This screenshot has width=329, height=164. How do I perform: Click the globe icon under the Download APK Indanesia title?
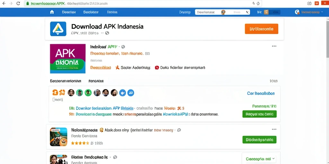107,33
